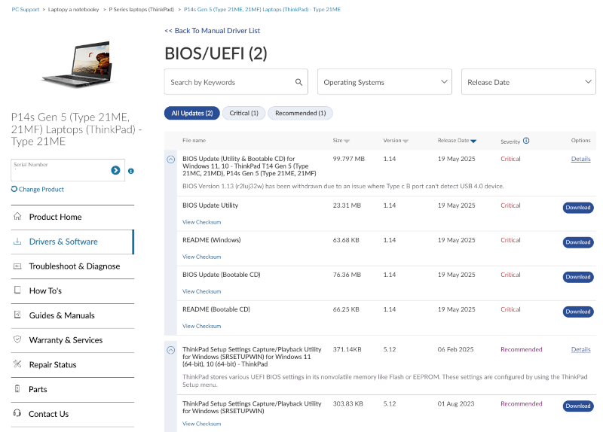Select Critical (1) filter
This screenshot has width=603, height=432.
[243, 113]
